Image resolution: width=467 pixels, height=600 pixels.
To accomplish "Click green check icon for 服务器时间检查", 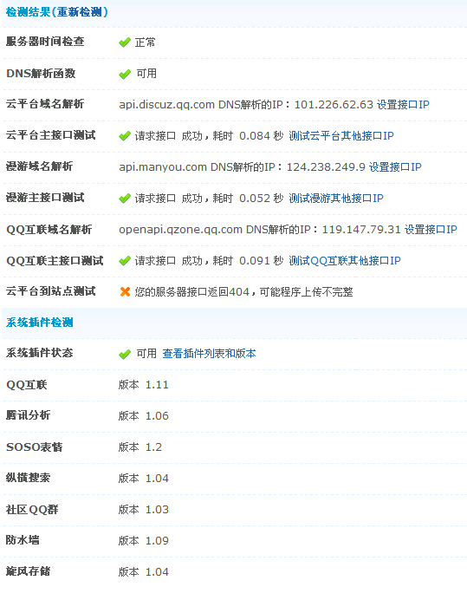I will (x=125, y=42).
